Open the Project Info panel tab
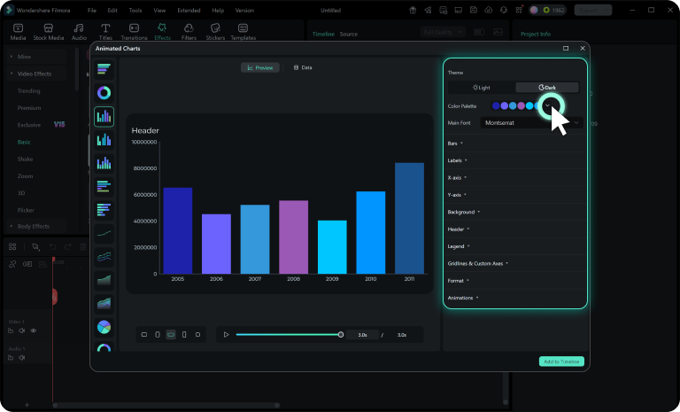 [x=536, y=34]
